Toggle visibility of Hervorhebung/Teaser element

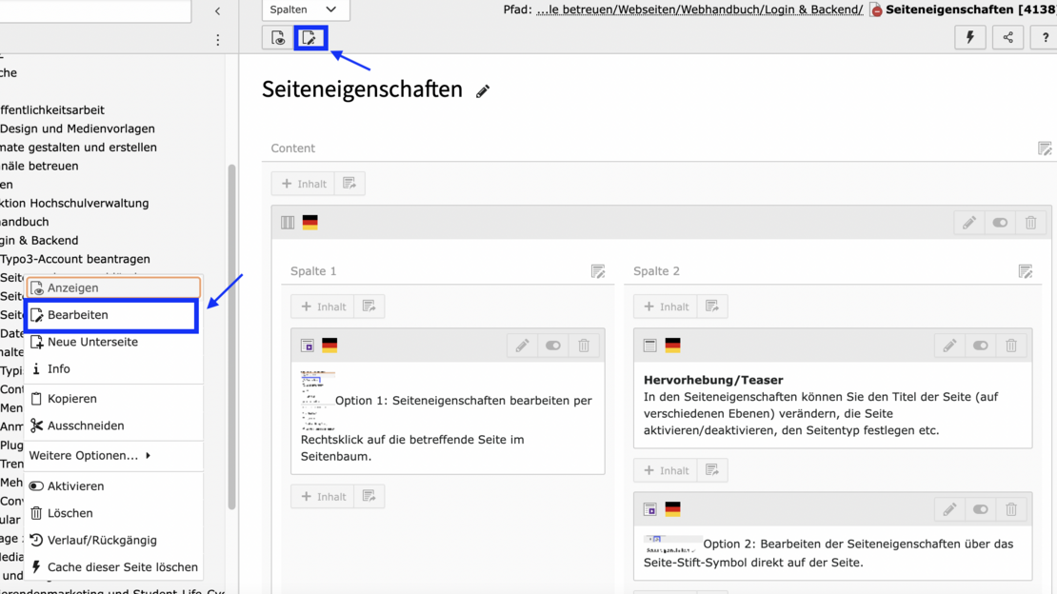pyautogui.click(x=980, y=346)
